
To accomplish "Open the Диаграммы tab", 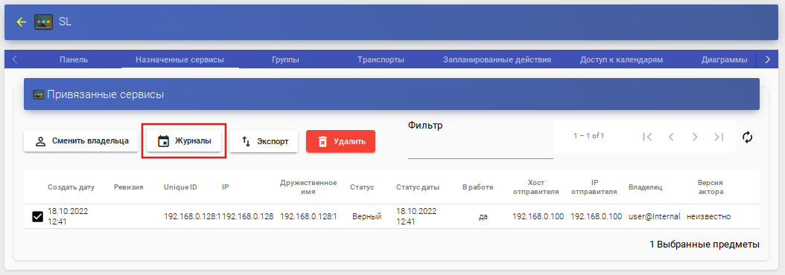I will pyautogui.click(x=725, y=60).
